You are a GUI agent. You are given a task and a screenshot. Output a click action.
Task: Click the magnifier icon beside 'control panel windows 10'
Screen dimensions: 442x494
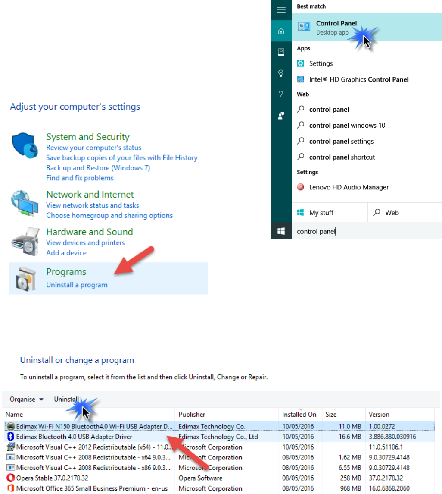click(301, 125)
